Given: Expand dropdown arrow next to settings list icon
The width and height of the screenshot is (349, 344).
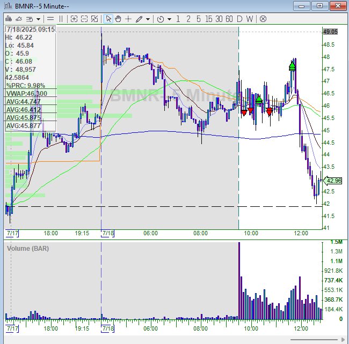Looking at the screenshot, I should point(38,19).
